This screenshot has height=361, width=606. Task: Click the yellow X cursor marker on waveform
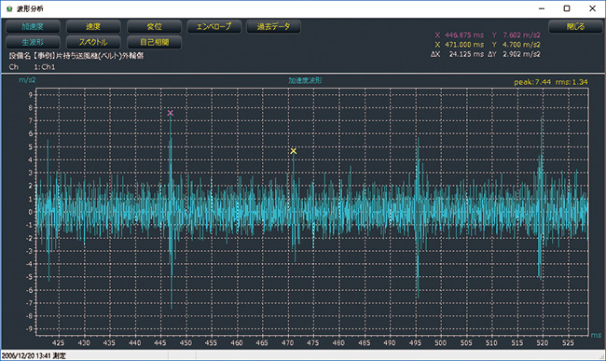pos(294,151)
